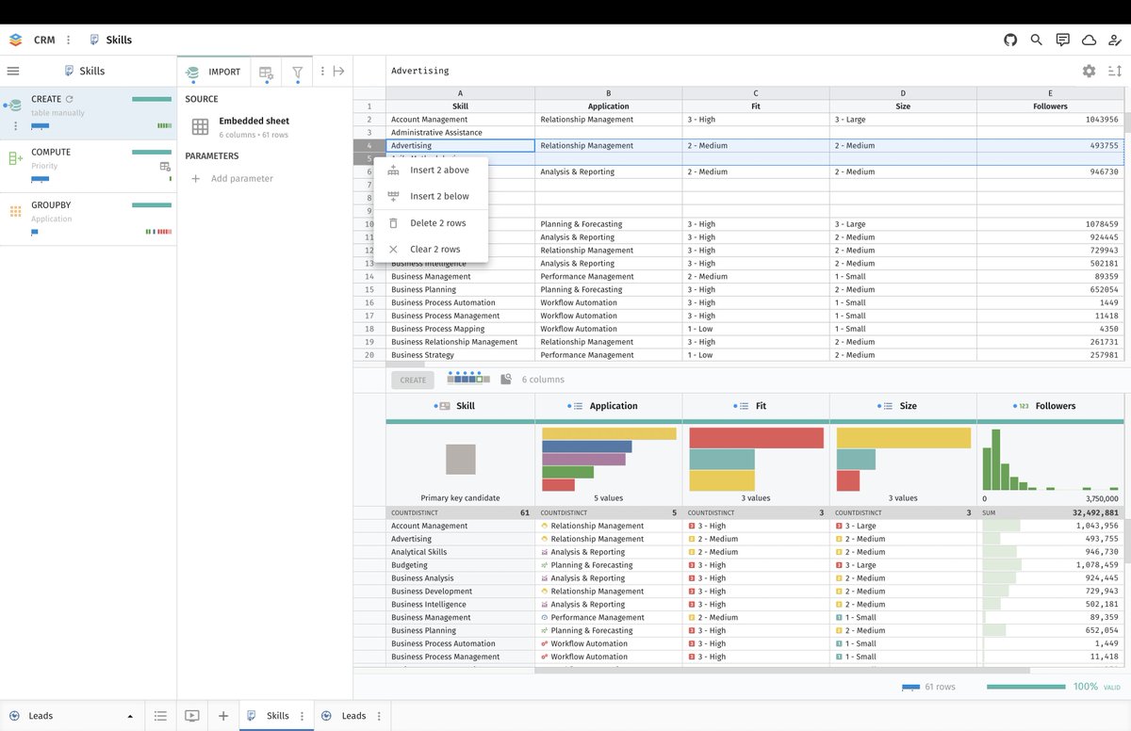Open the CREATE step three-dot menu
Viewport: 1131px width, 731px height.
(15, 125)
